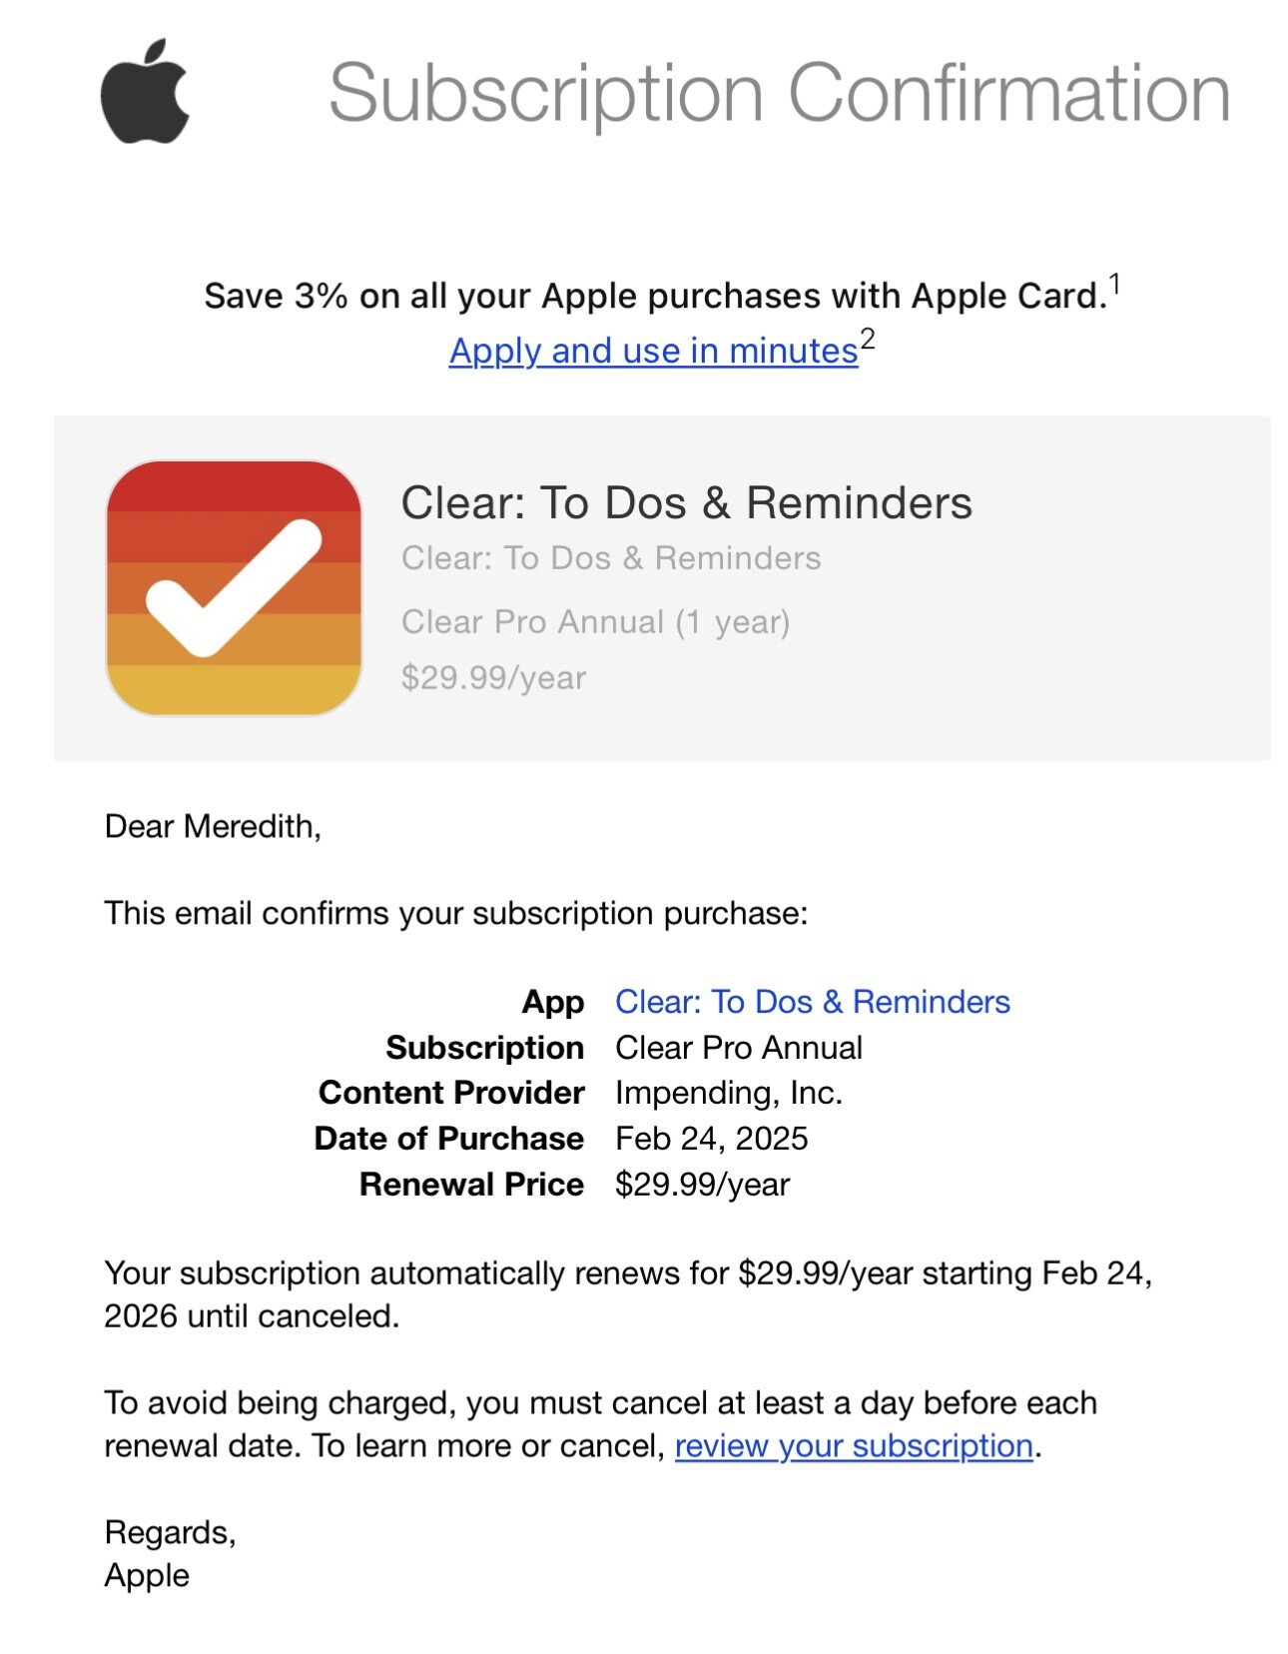
Task: Click the Apple logo in the header
Action: pyautogui.click(x=145, y=91)
